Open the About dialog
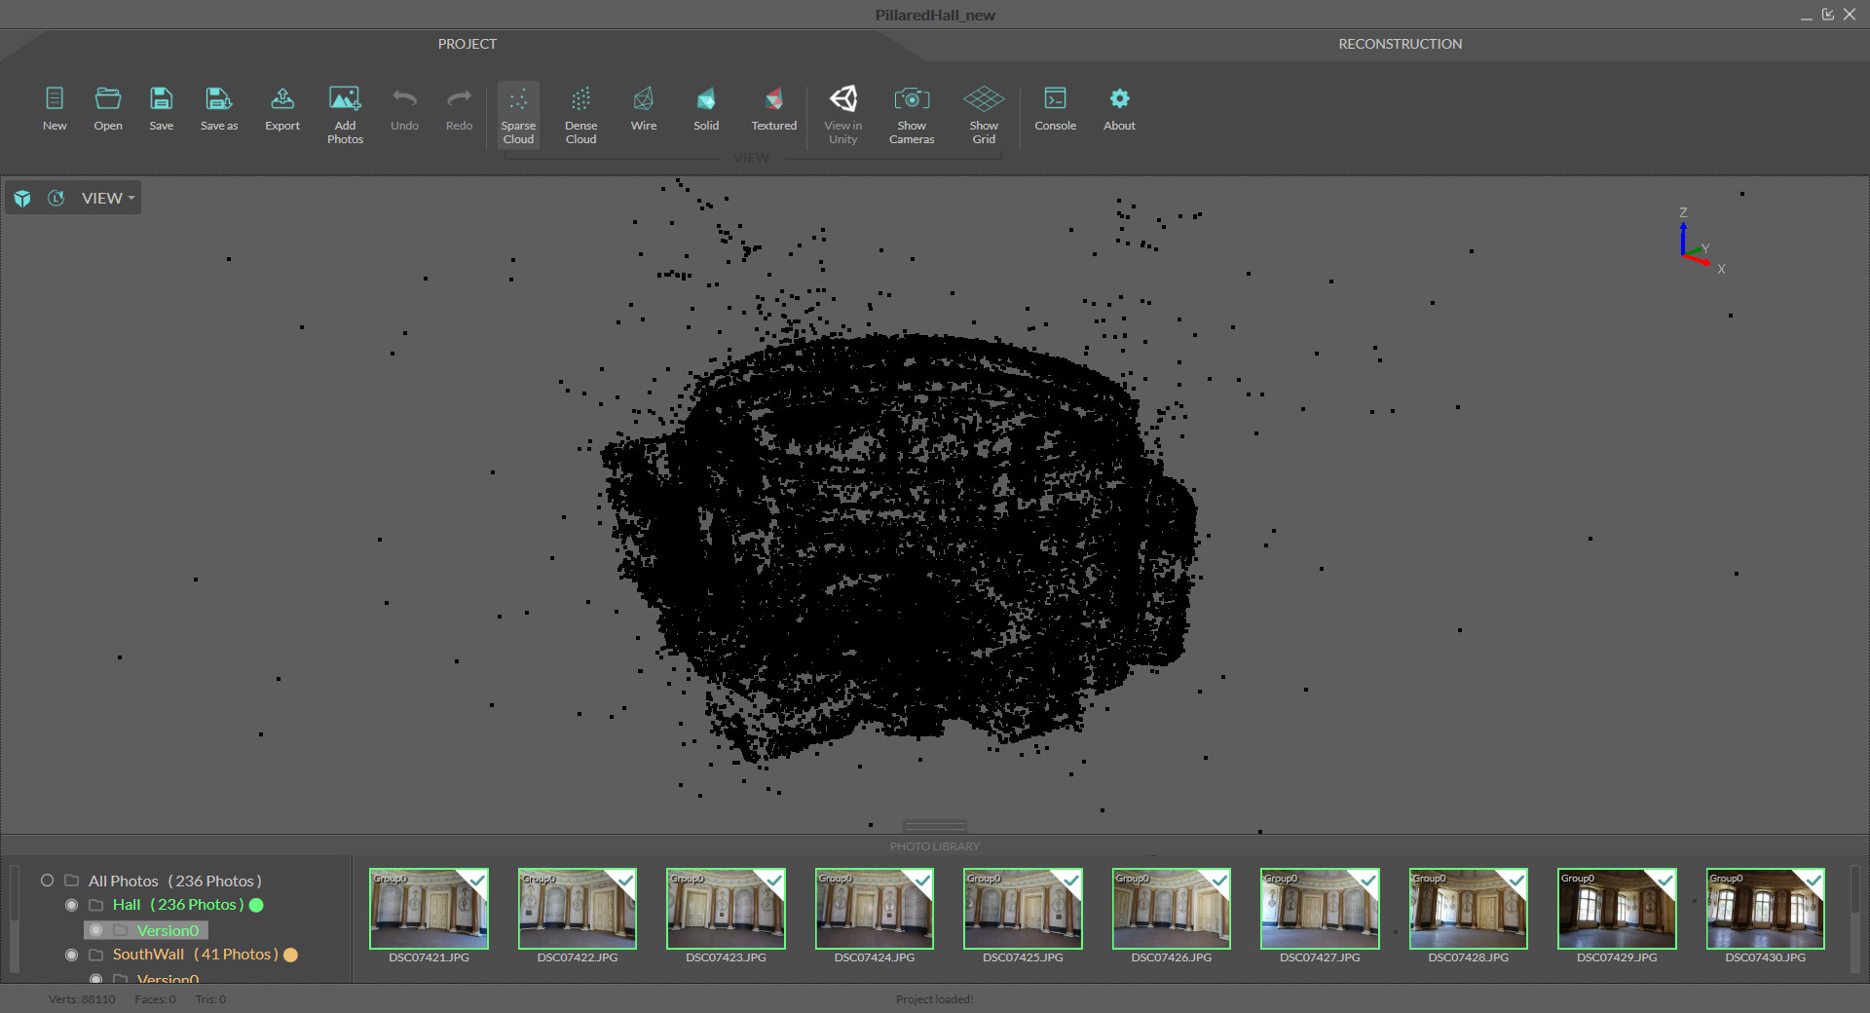Screen dimensions: 1870x1013 (x=1118, y=107)
